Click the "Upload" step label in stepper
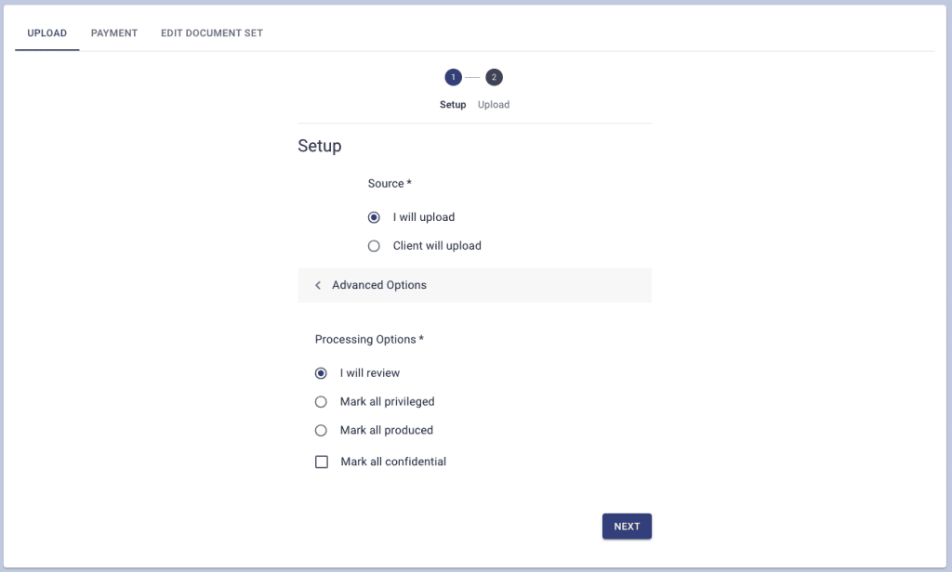 (x=494, y=105)
